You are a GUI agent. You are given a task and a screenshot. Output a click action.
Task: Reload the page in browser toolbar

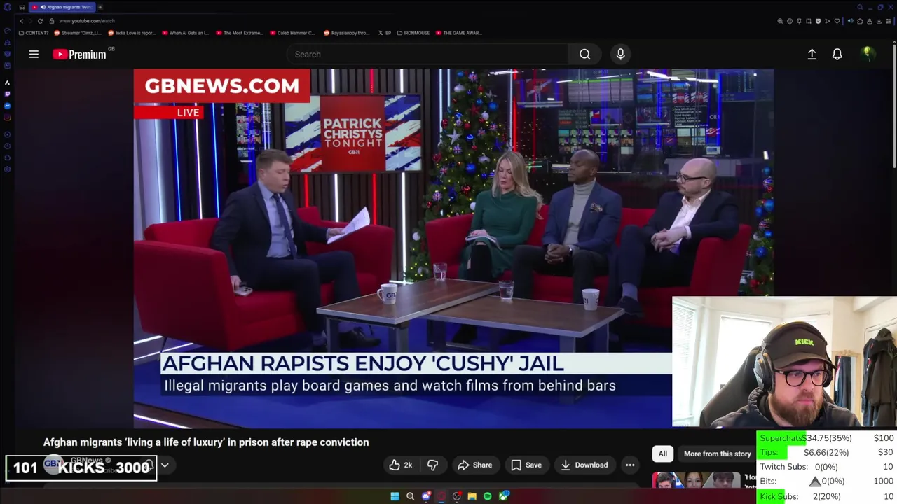tap(40, 21)
